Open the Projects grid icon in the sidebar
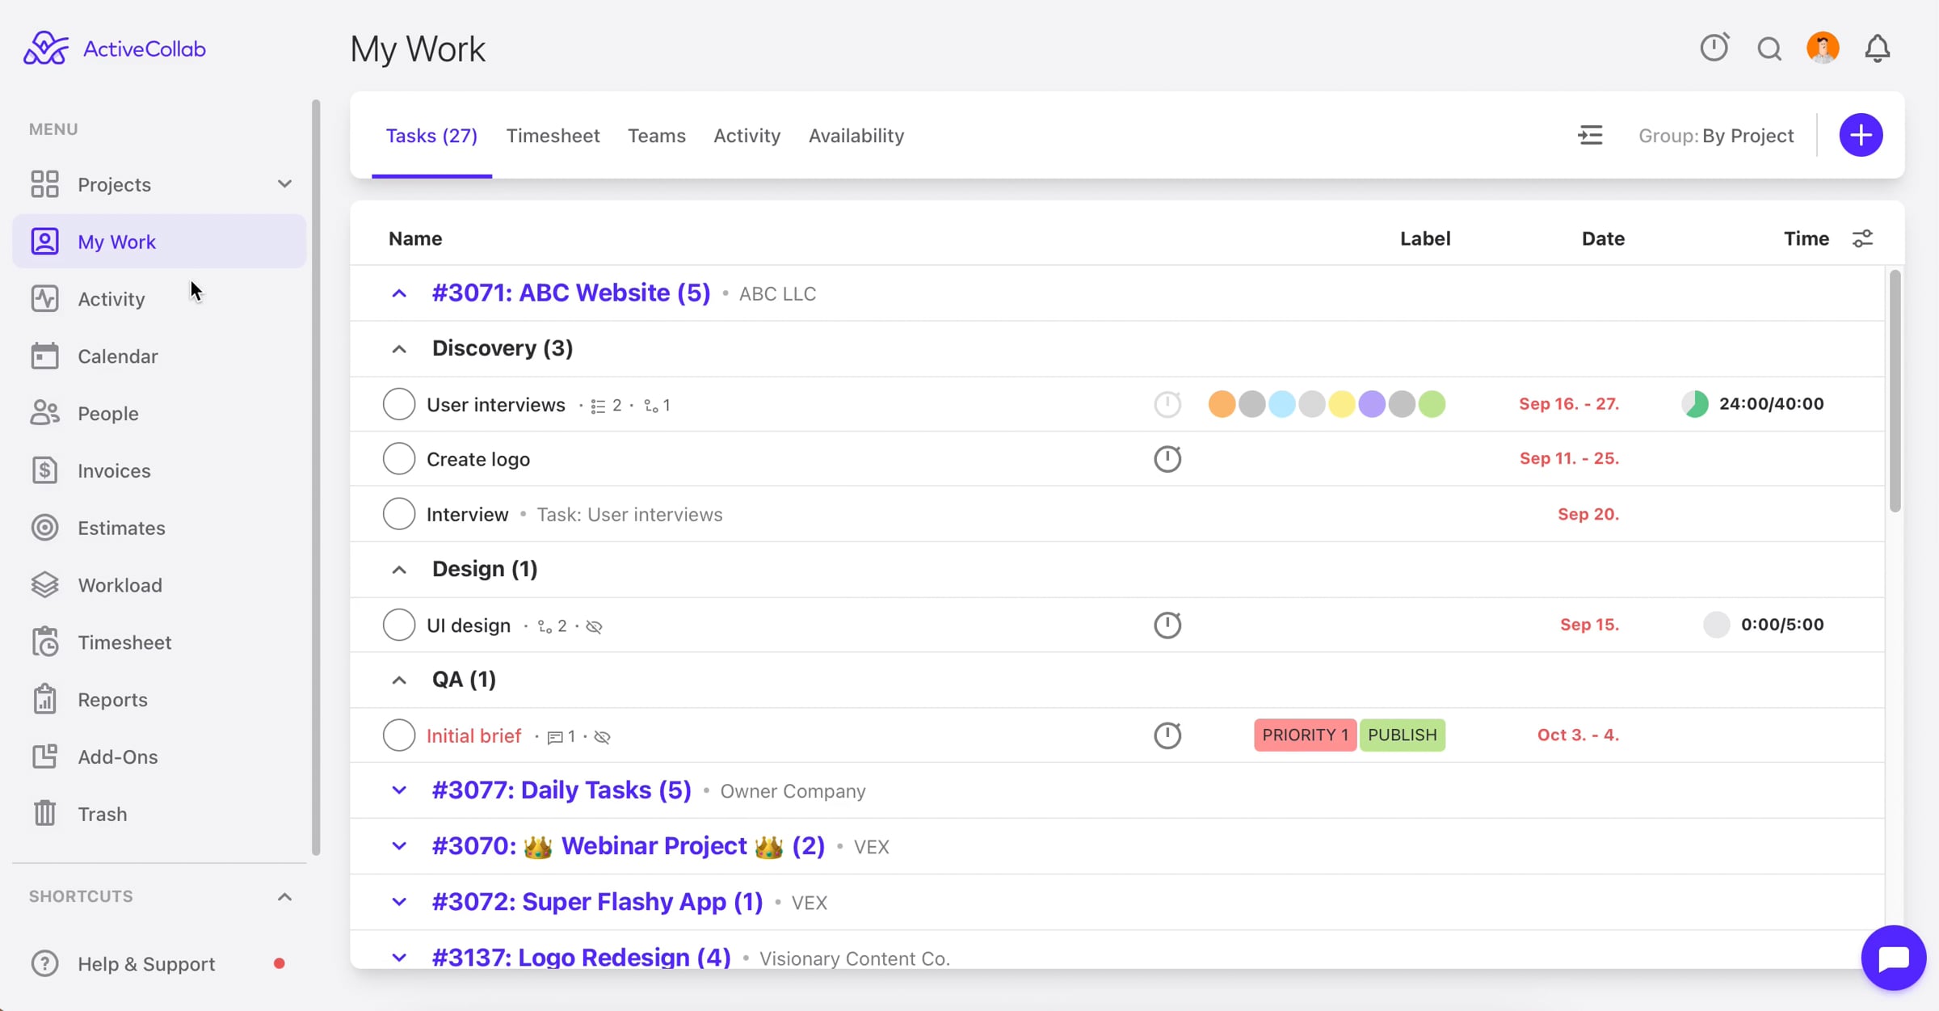The width and height of the screenshot is (1939, 1011). [x=44, y=184]
